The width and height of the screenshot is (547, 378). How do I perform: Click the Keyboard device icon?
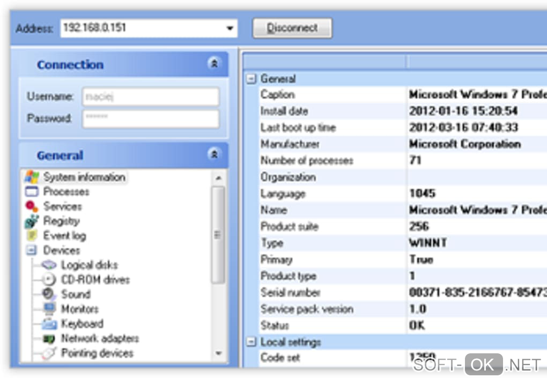click(49, 324)
